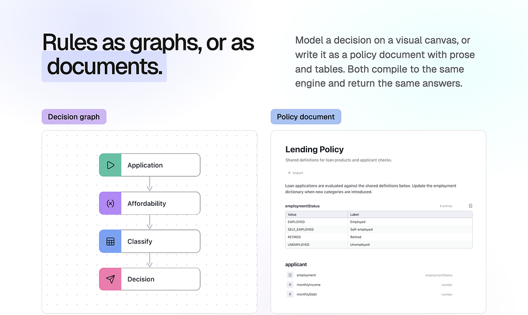Click the hash icon next to monthlyDebt

pos(290,294)
